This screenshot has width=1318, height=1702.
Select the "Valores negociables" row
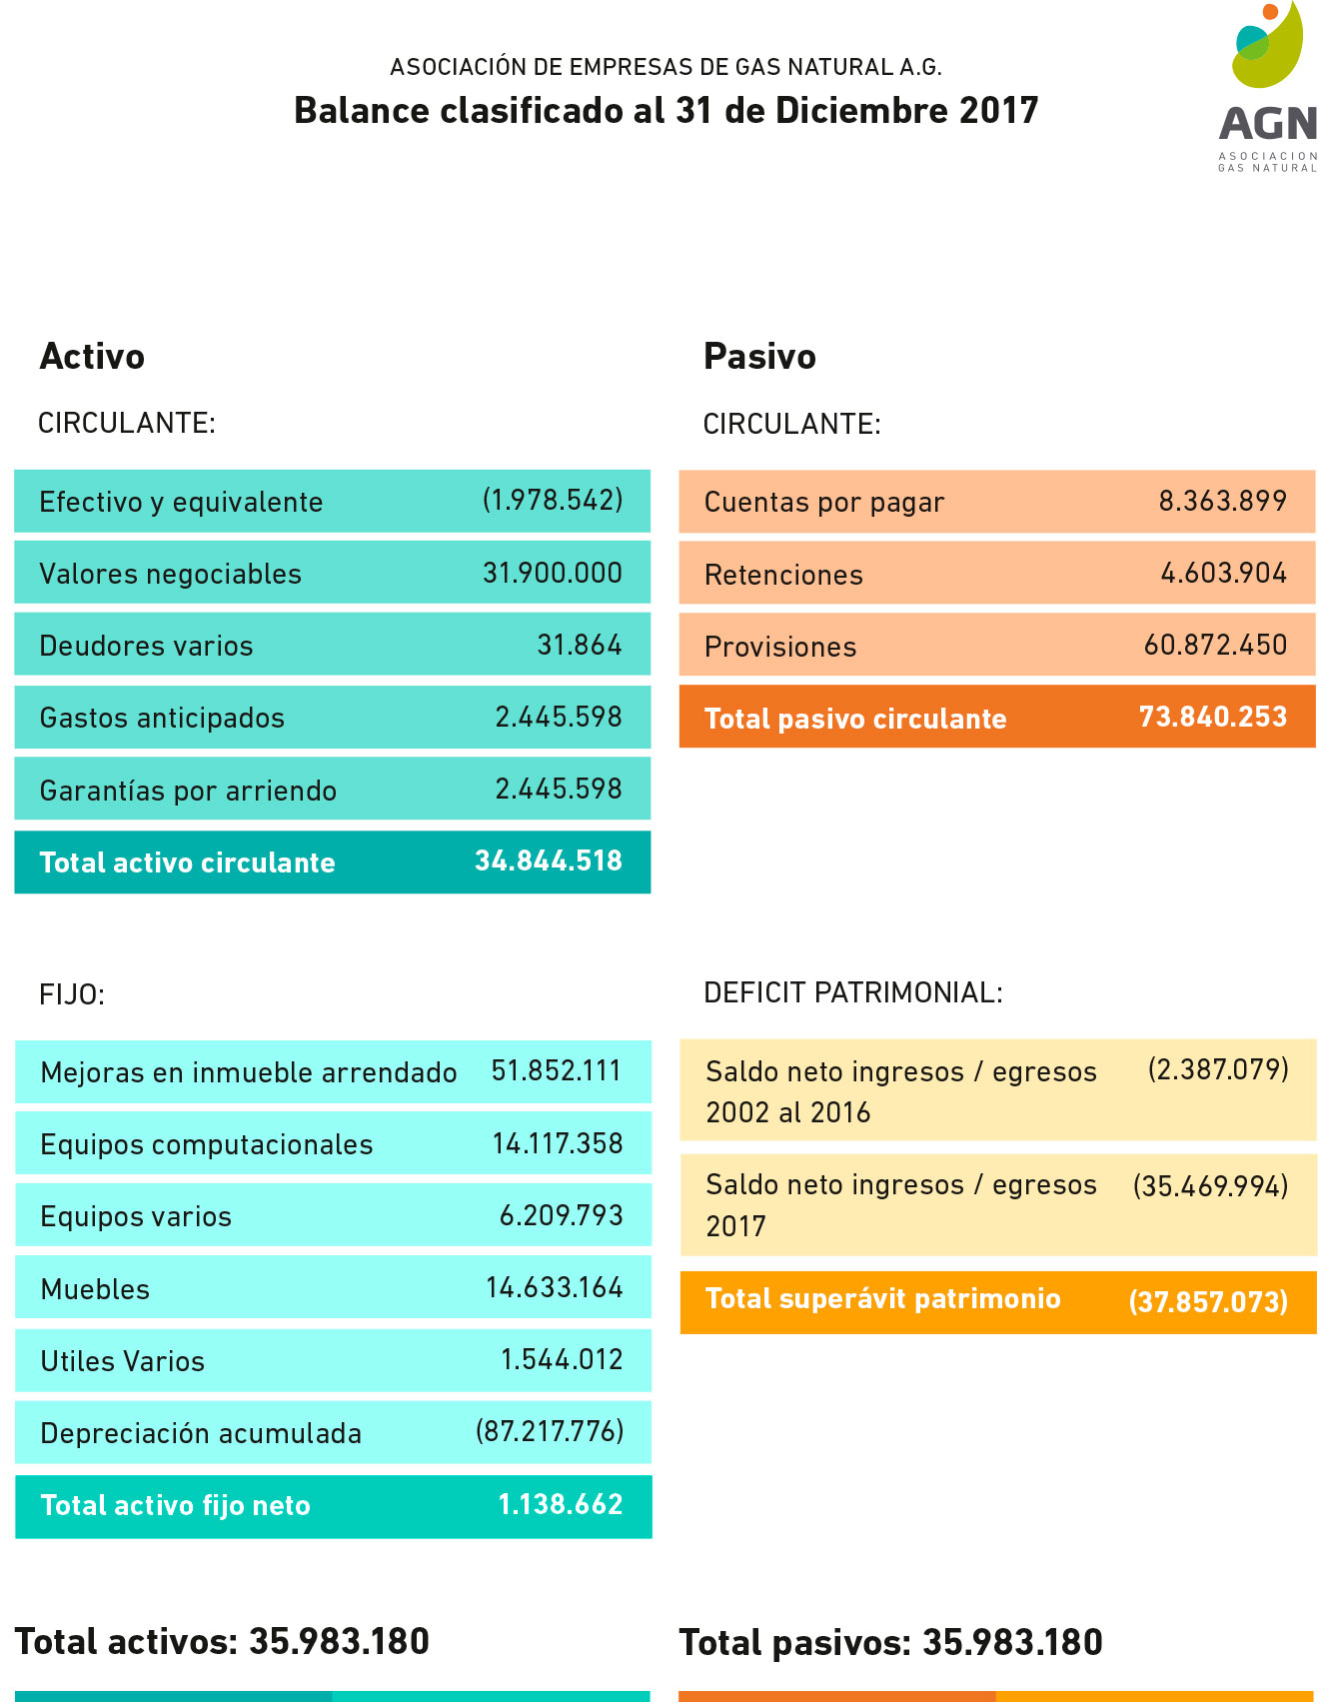point(332,573)
